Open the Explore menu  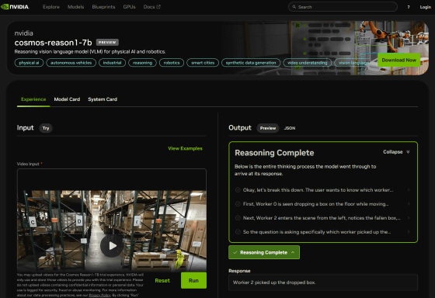(x=51, y=7)
